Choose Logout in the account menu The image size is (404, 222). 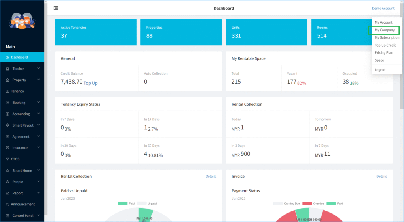380,70
